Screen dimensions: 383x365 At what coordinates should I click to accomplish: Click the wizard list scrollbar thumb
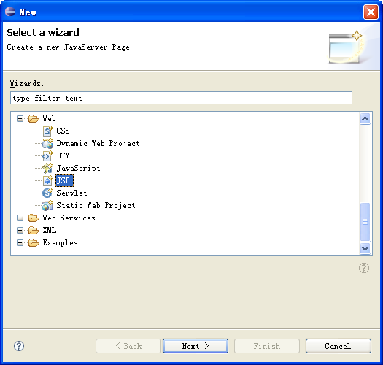click(365, 222)
